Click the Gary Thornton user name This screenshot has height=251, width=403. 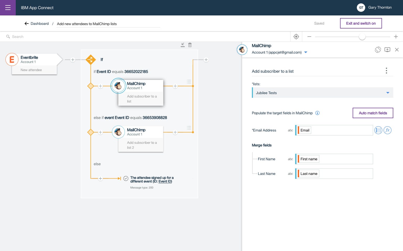380,8
